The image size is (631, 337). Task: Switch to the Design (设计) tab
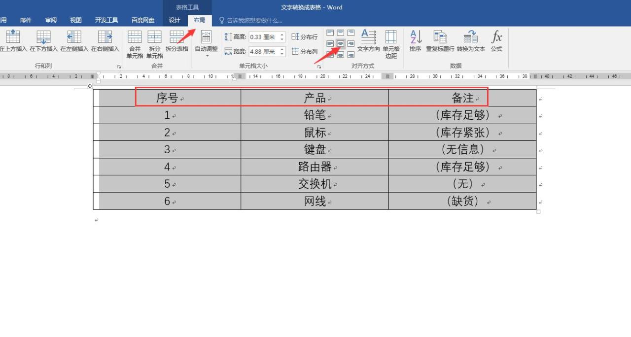point(175,20)
